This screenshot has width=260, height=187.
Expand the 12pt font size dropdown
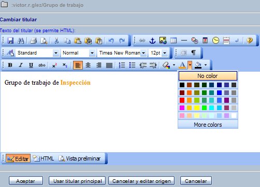click(x=165, y=53)
